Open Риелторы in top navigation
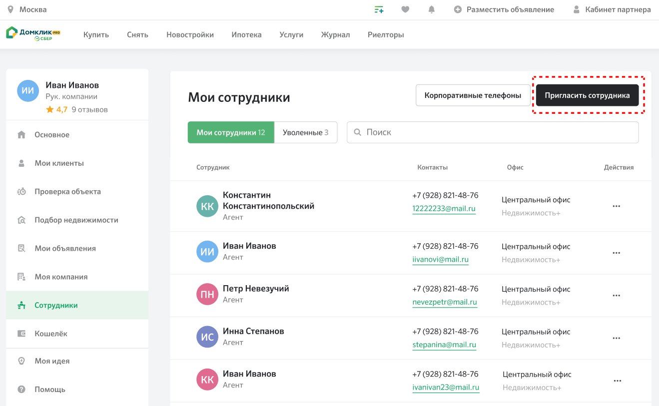 [x=386, y=34]
